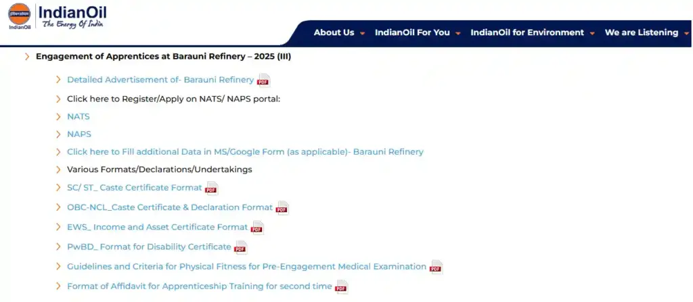Click PDF icon after Affidavit for Apprenticeship Training
The height and width of the screenshot is (302, 693).
pos(341,287)
